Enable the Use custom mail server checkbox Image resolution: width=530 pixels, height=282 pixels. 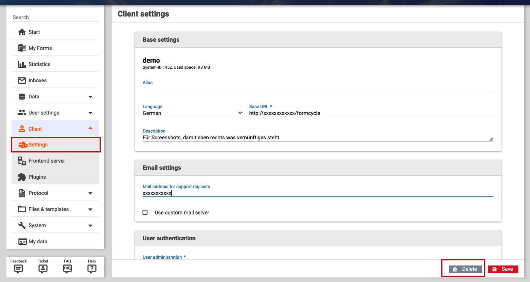coord(145,213)
